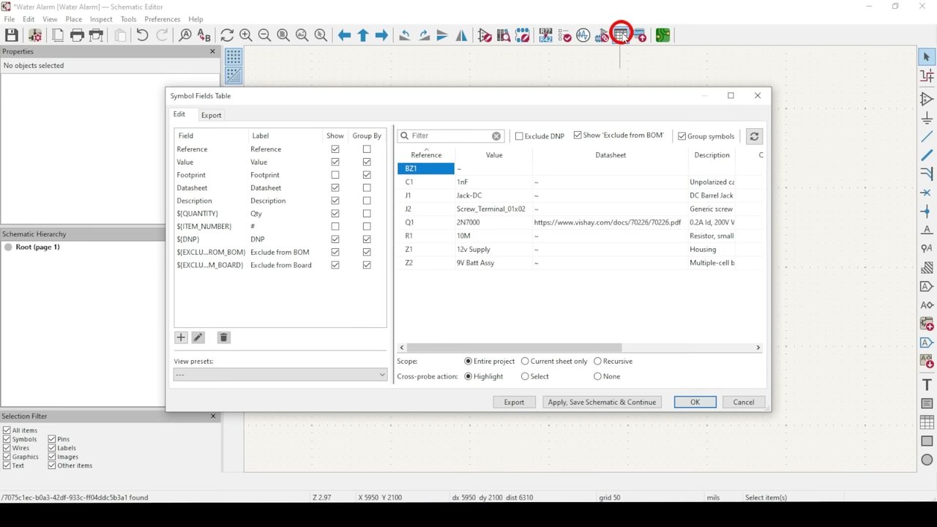Image resolution: width=937 pixels, height=527 pixels.
Task: Open the Inspect menu
Action: point(101,19)
